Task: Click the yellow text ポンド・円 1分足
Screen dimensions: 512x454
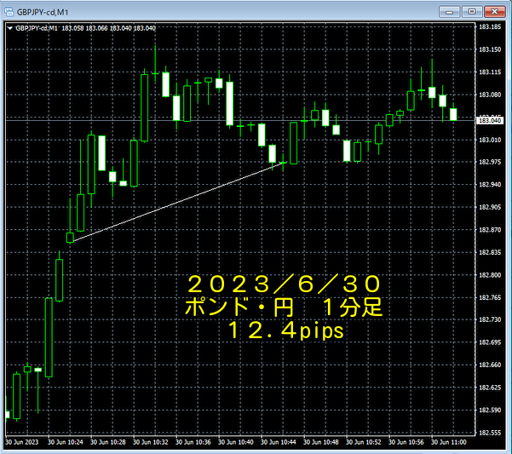Action: [284, 307]
